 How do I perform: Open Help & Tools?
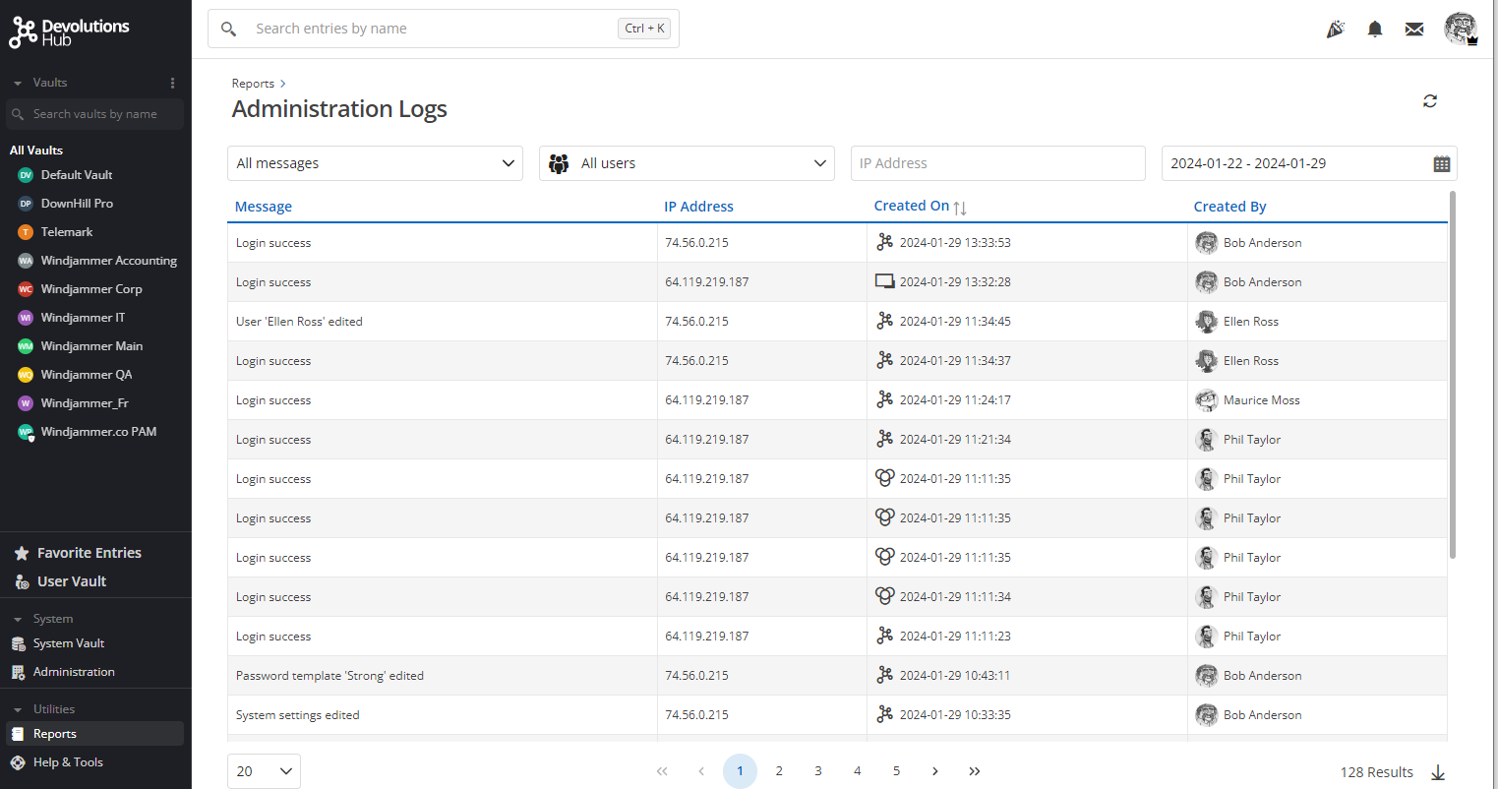coord(68,762)
